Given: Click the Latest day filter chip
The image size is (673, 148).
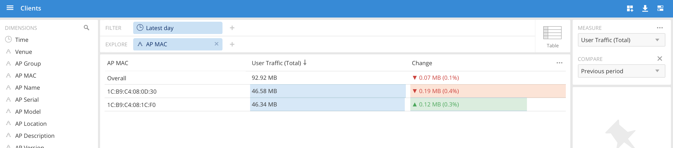Looking at the screenshot, I should click(178, 28).
